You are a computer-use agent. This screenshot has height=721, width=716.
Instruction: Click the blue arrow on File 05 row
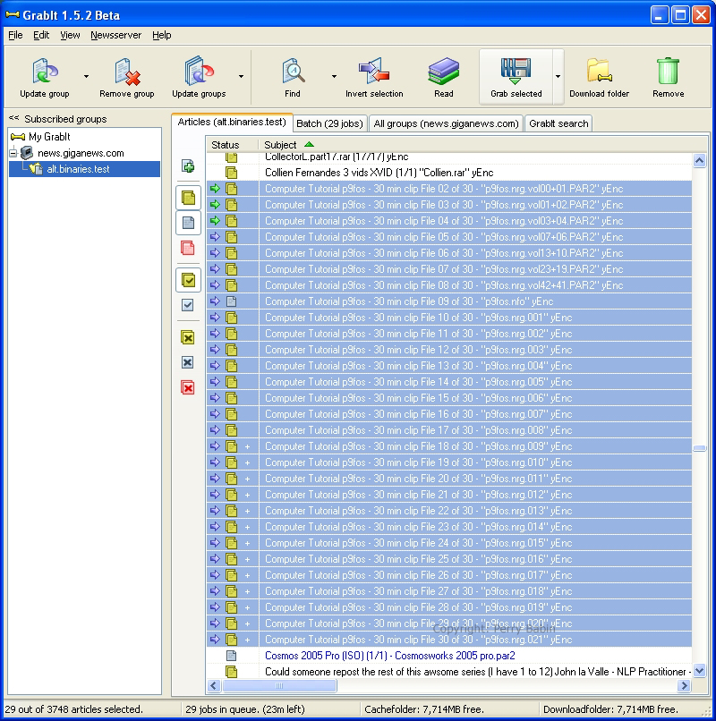pyautogui.click(x=215, y=237)
